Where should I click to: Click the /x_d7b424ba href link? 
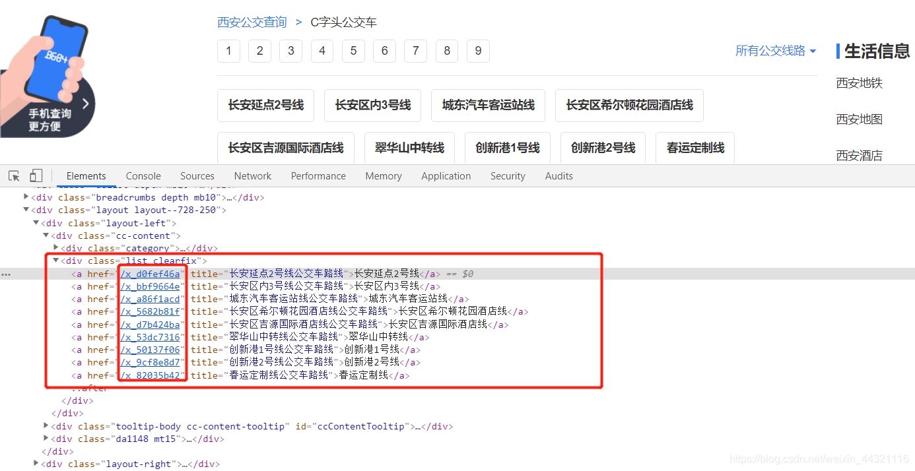[x=151, y=325]
